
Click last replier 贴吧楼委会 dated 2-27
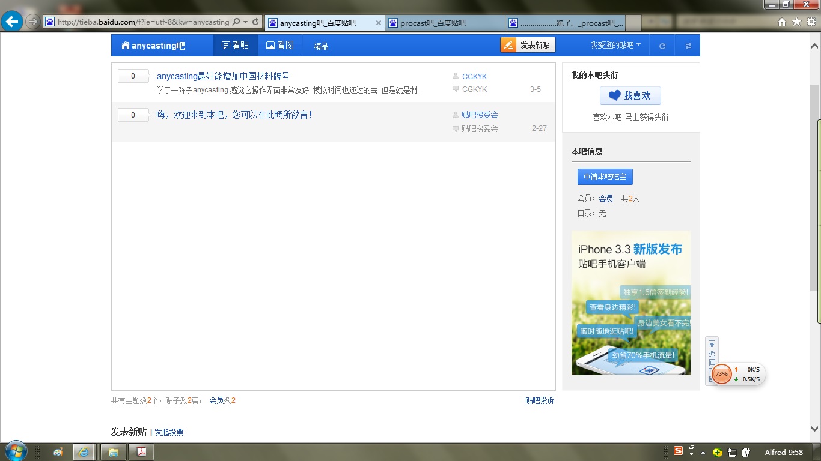pos(480,128)
